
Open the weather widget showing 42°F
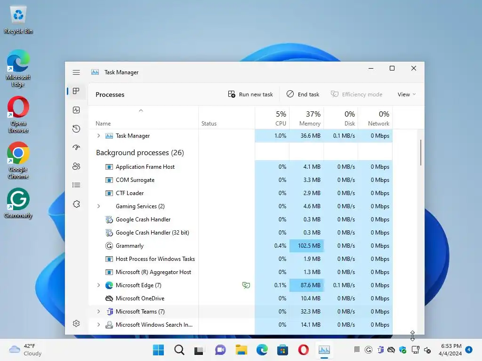click(x=25, y=350)
